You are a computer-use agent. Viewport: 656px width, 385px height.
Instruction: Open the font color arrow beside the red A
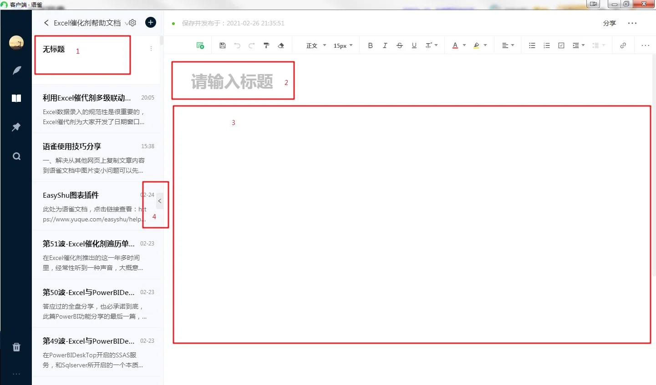(464, 45)
